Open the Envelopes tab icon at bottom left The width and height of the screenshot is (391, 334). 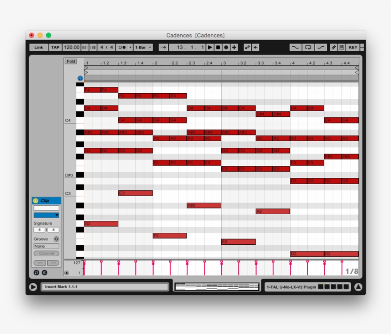pos(44,272)
